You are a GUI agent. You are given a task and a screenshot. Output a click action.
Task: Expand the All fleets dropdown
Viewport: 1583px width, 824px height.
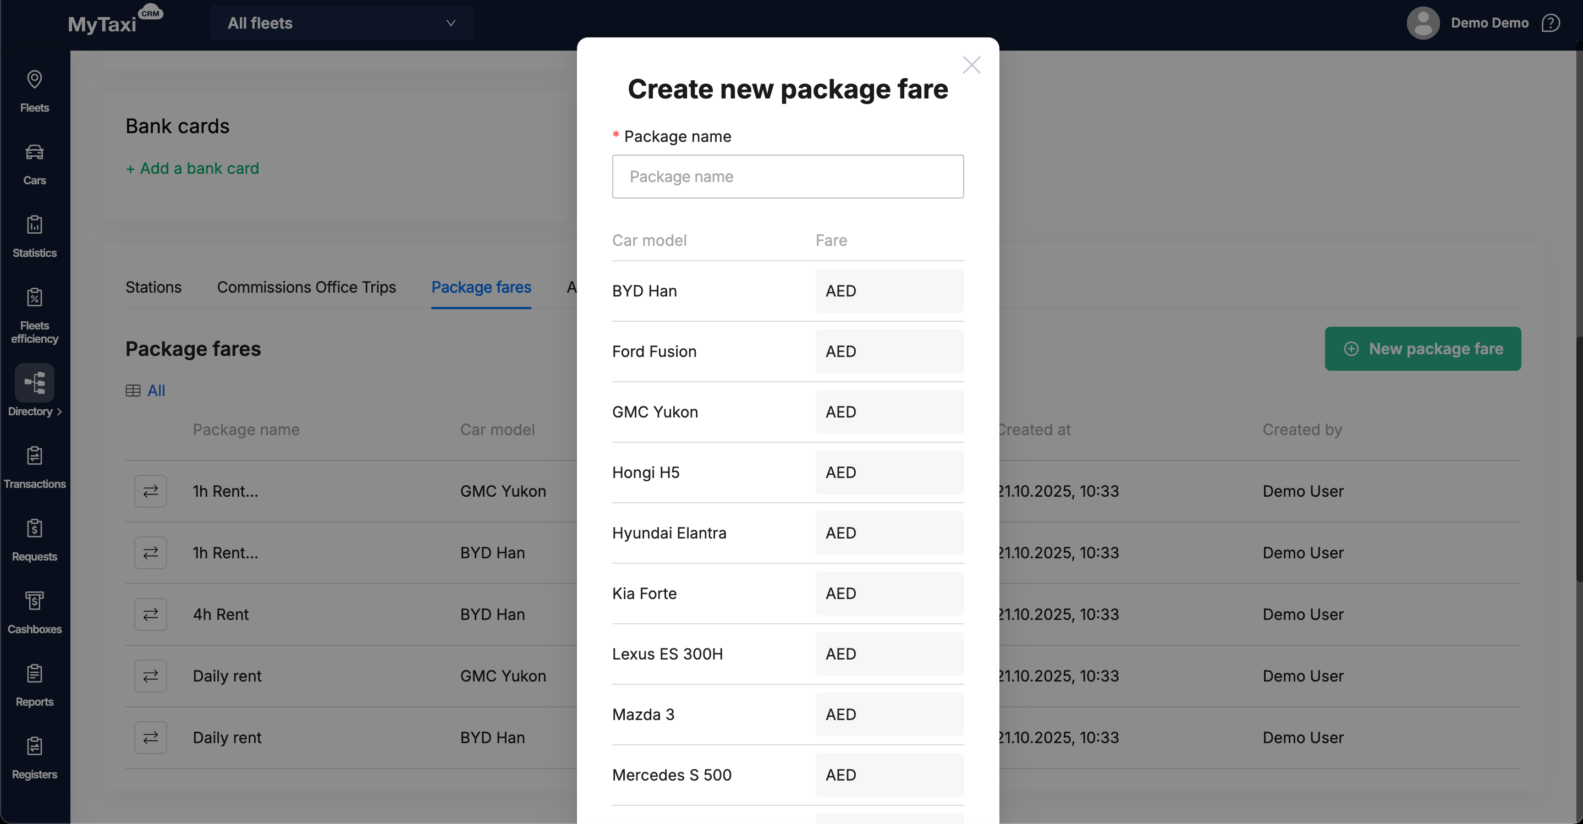click(342, 23)
